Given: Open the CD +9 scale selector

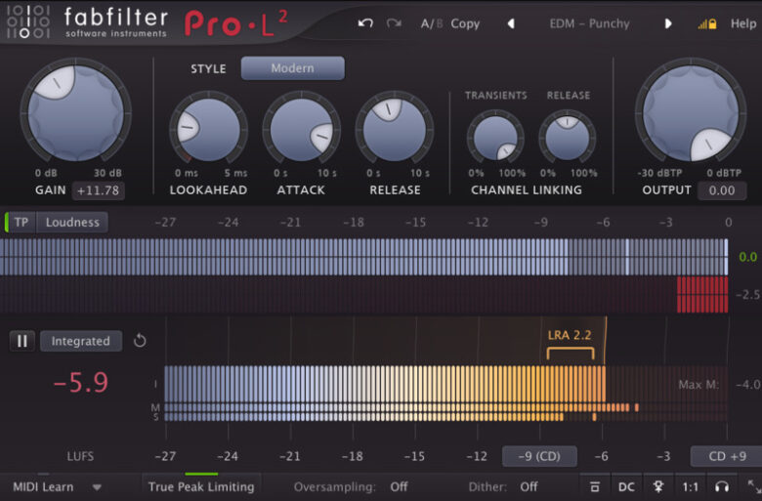Looking at the screenshot, I should pos(727,456).
